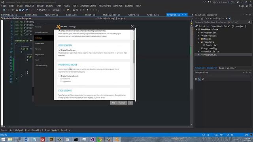Switch to Artist.cs editor tab
253x142 pixels.
coord(153,15)
